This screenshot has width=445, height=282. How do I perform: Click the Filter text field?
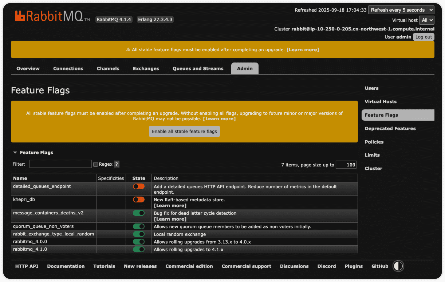point(60,164)
